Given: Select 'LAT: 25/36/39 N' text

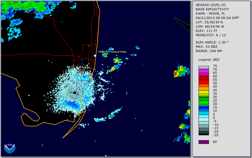Looking at the screenshot, I should (209, 22).
